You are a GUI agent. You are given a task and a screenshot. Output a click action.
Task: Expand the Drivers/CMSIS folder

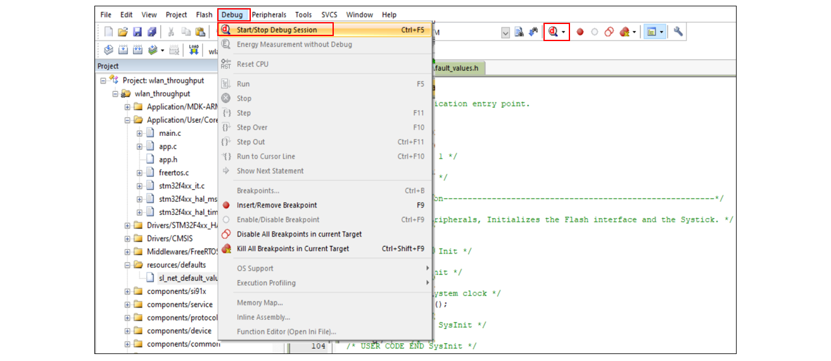coord(127,239)
